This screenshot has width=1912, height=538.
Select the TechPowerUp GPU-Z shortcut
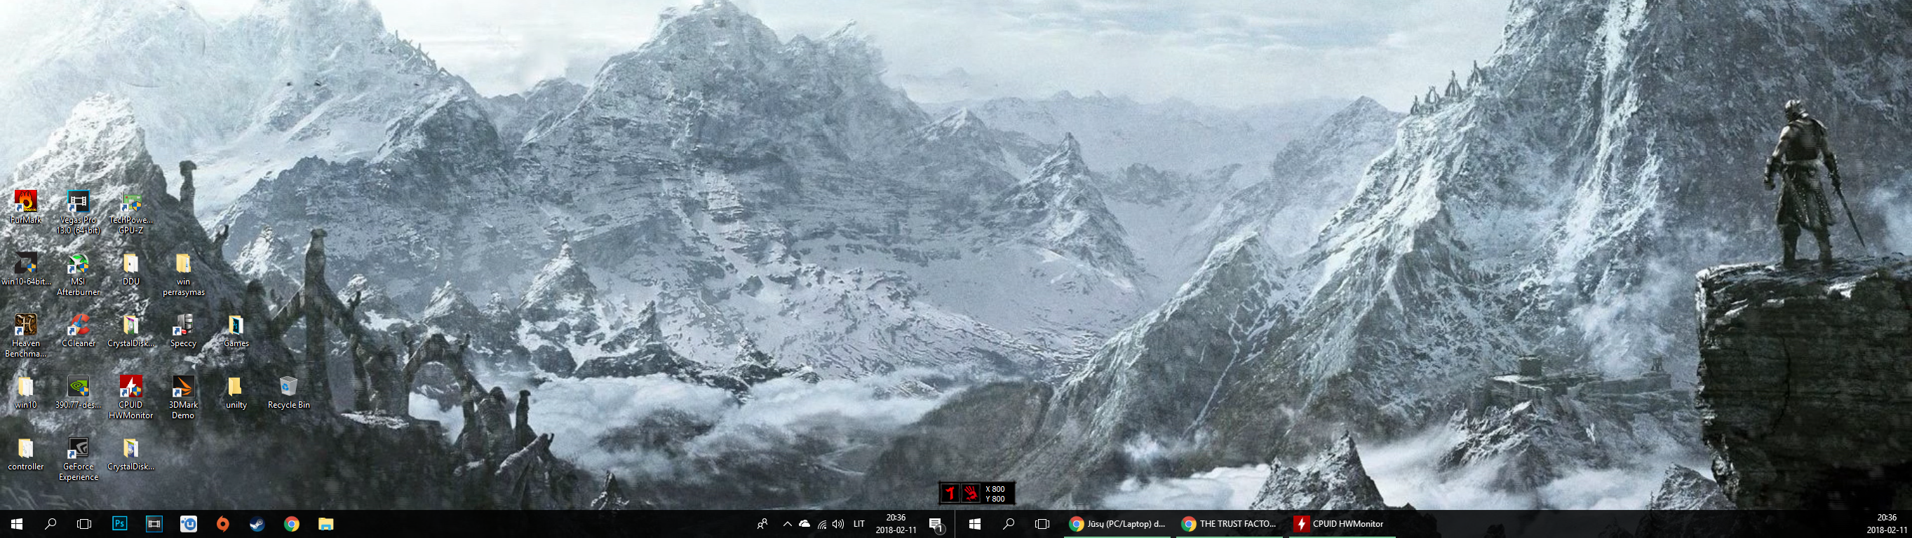pos(130,212)
